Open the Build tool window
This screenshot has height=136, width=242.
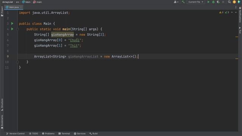(x=93, y=133)
